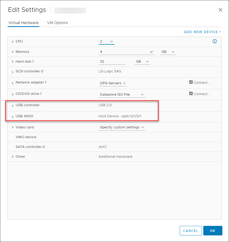Expand the Other additional hardware row
The width and height of the screenshot is (229, 242).
coord(12,157)
